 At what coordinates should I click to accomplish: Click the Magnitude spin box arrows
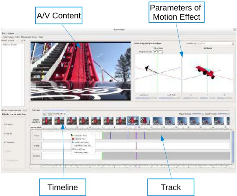tap(162, 52)
